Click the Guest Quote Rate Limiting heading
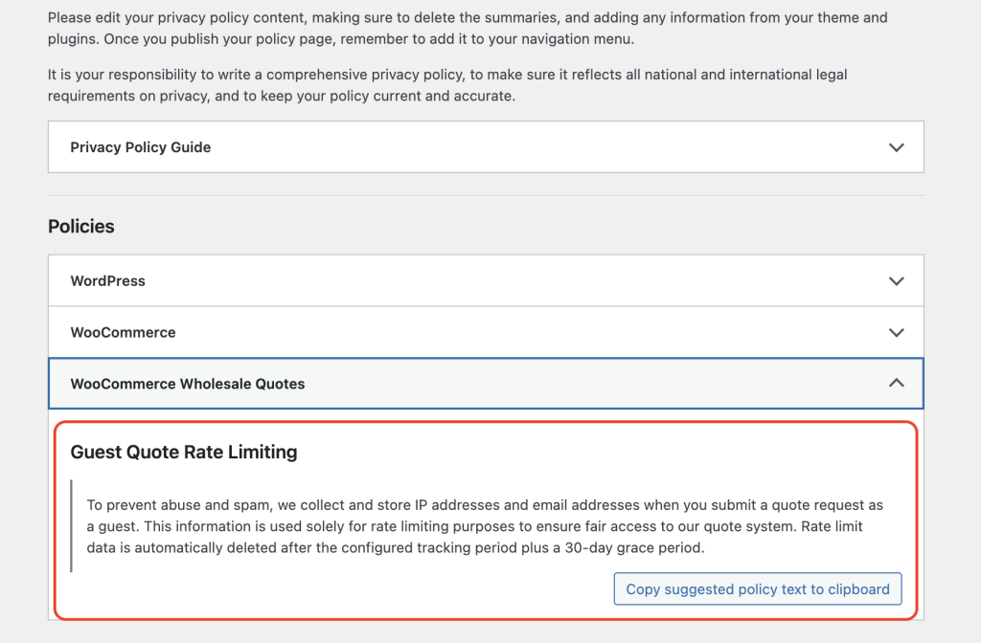Image resolution: width=981 pixels, height=643 pixels. point(184,453)
